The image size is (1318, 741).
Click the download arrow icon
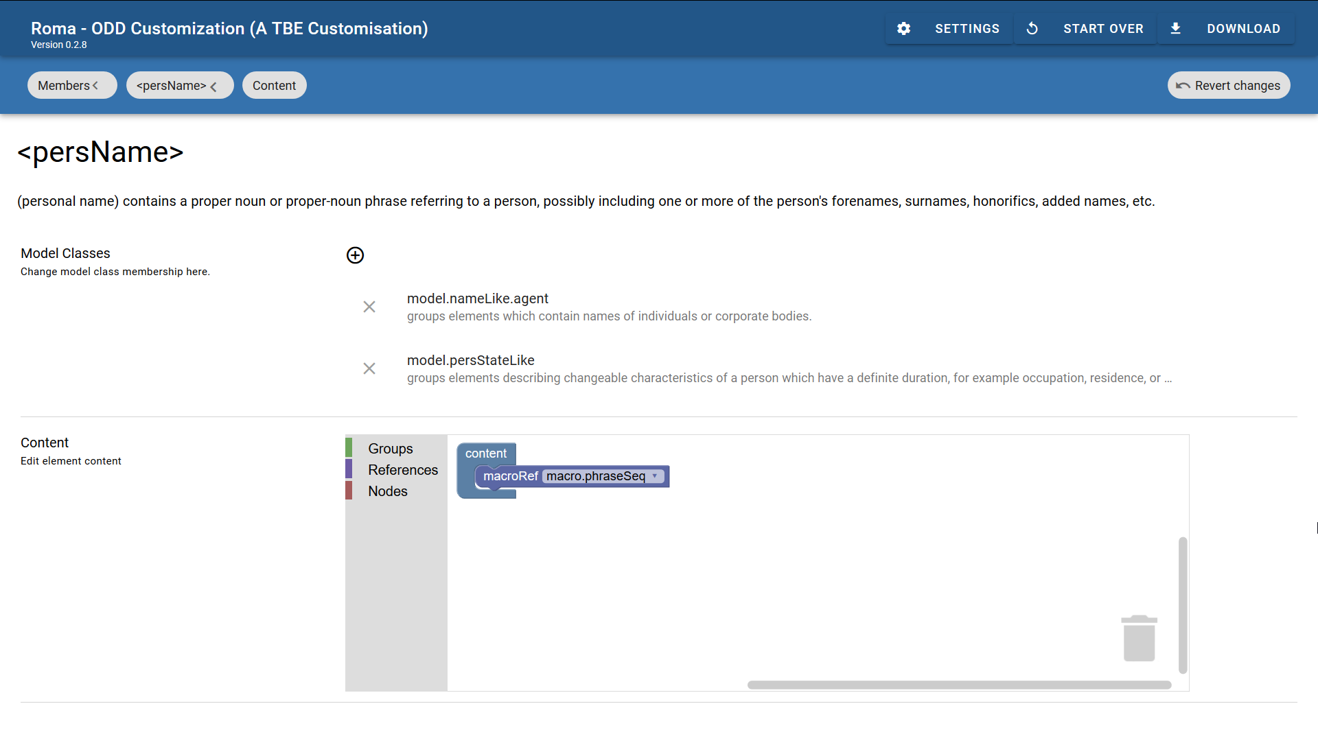pos(1175,29)
